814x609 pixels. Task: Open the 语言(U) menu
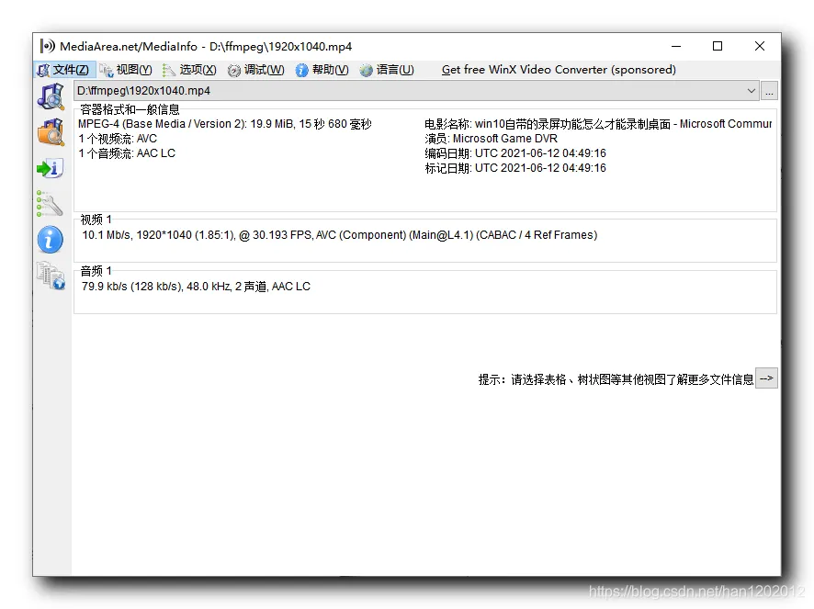[388, 70]
